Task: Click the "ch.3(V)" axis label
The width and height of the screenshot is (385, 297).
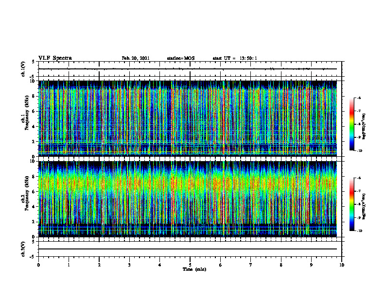Action: point(23,249)
